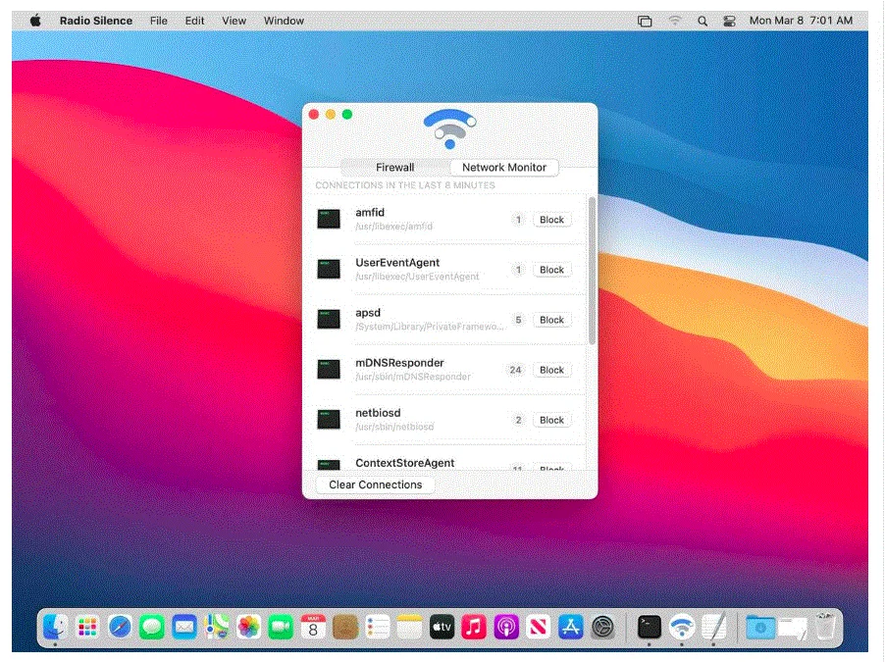This screenshot has width=885, height=662.
Task: Open the Window menu
Action: coord(284,21)
